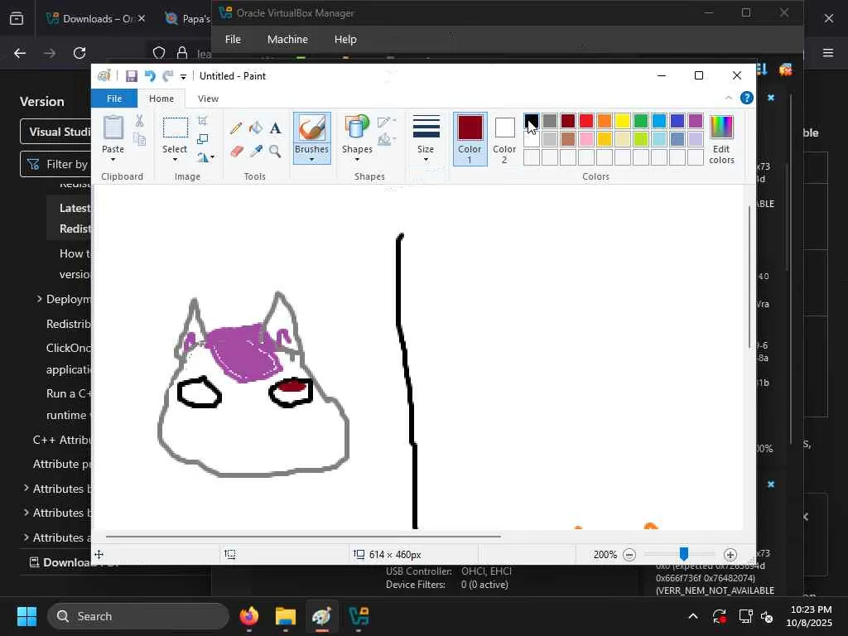Screen dimensions: 848x636
Task: Select Color 1 foreground toggle
Action: [470, 139]
